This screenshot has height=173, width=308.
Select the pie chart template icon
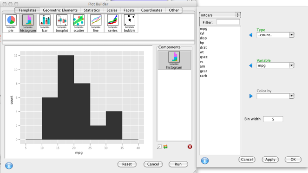pos(11,23)
